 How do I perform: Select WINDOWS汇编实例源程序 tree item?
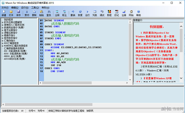click(x=16, y=46)
